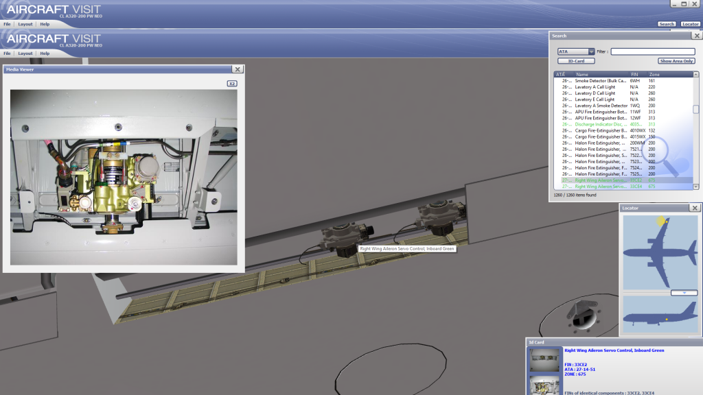
Task: Click the top-view aircraft diagram in Locator
Action: (660, 252)
